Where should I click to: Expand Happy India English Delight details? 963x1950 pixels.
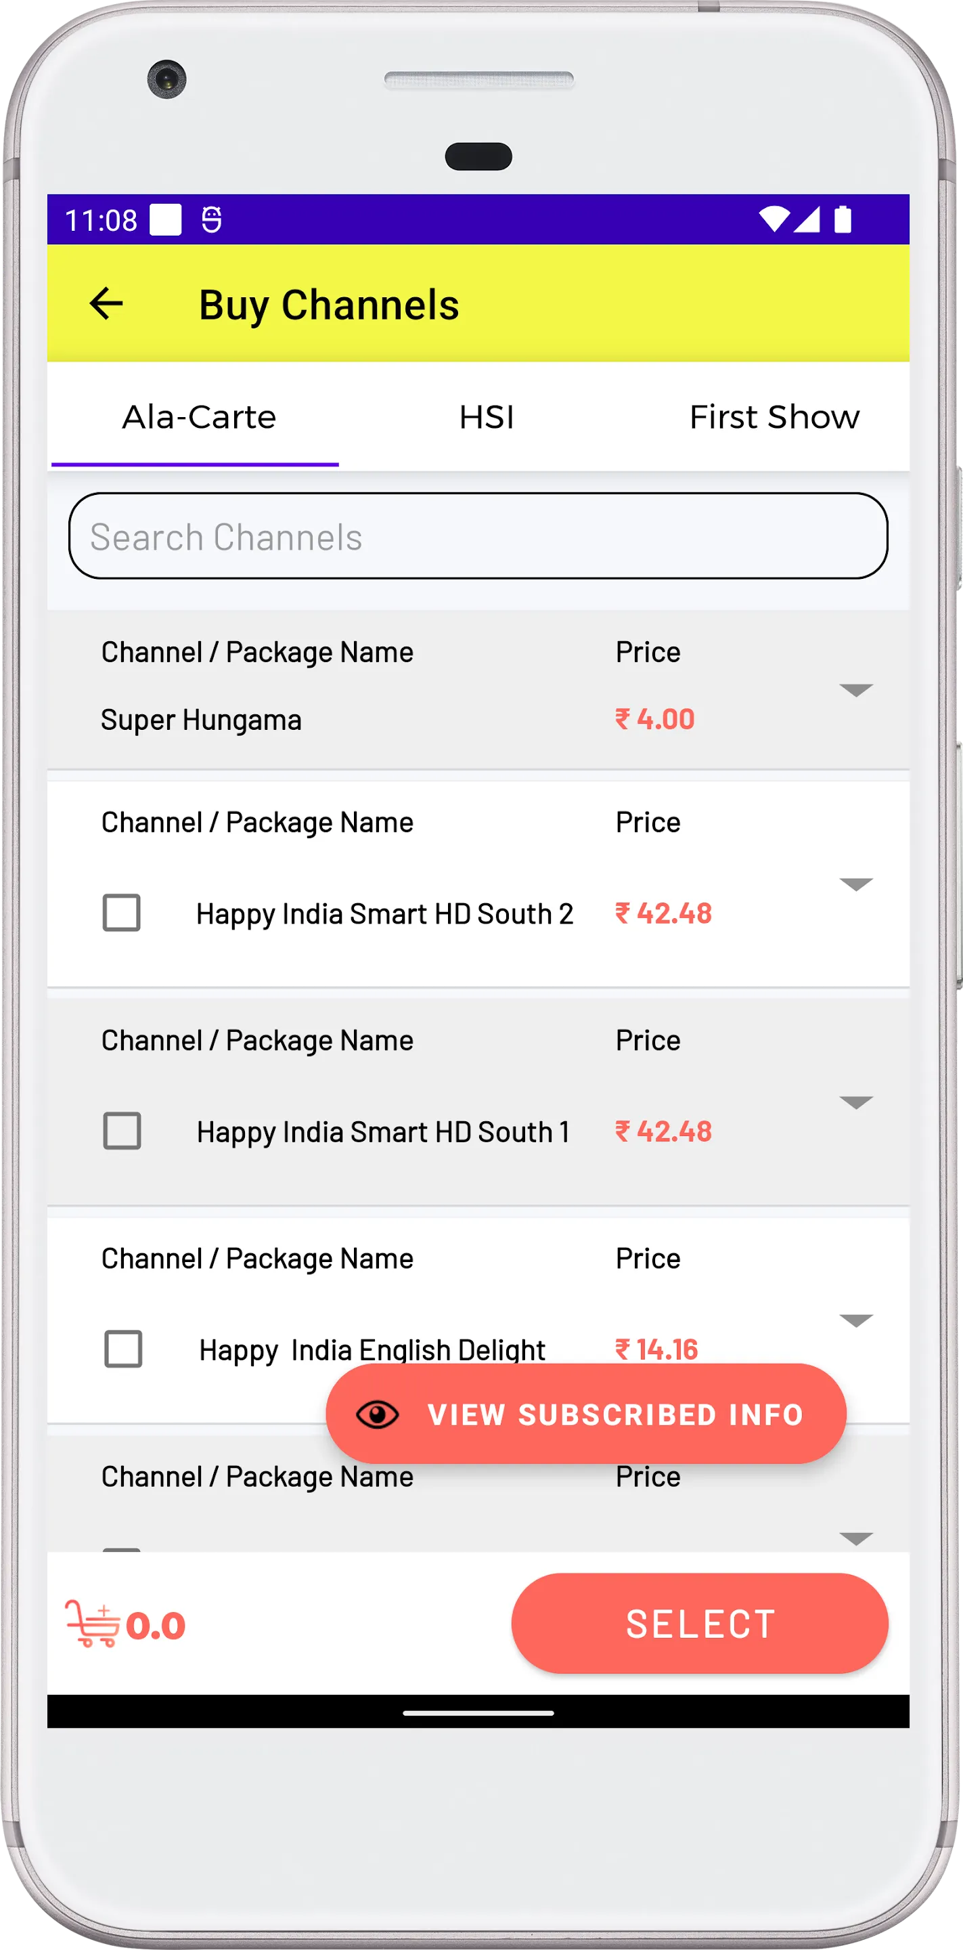pyautogui.click(x=856, y=1320)
